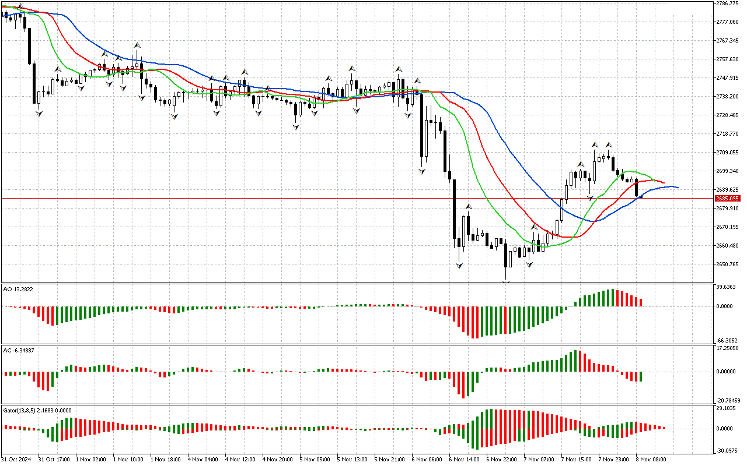The height and width of the screenshot is (466, 747).
Task: Click the red current price label 2685.095
Action: [x=728, y=199]
